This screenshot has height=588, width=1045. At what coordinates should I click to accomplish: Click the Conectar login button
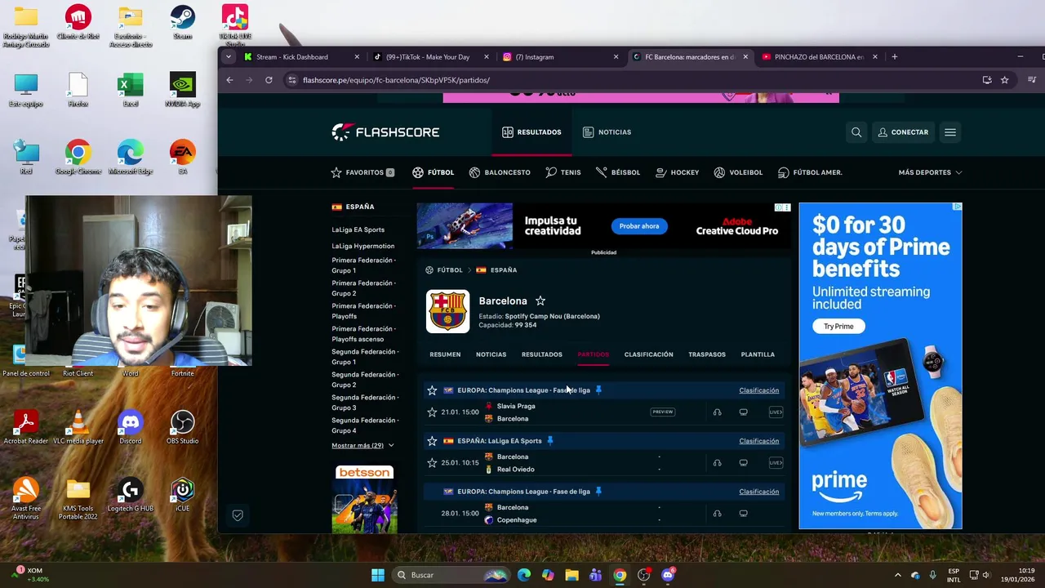tap(903, 132)
